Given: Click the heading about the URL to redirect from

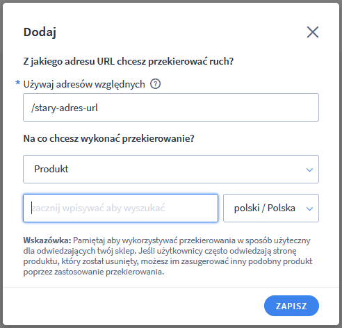Looking at the screenshot, I should click(129, 62).
